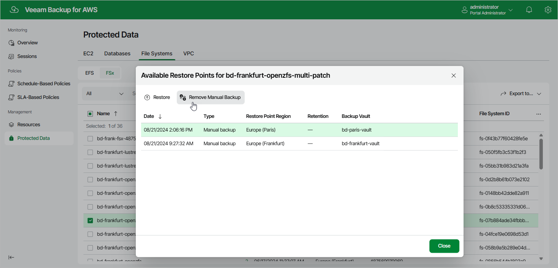The width and height of the screenshot is (558, 268).
Task: Open the column options ellipsis icon
Action: (x=539, y=114)
